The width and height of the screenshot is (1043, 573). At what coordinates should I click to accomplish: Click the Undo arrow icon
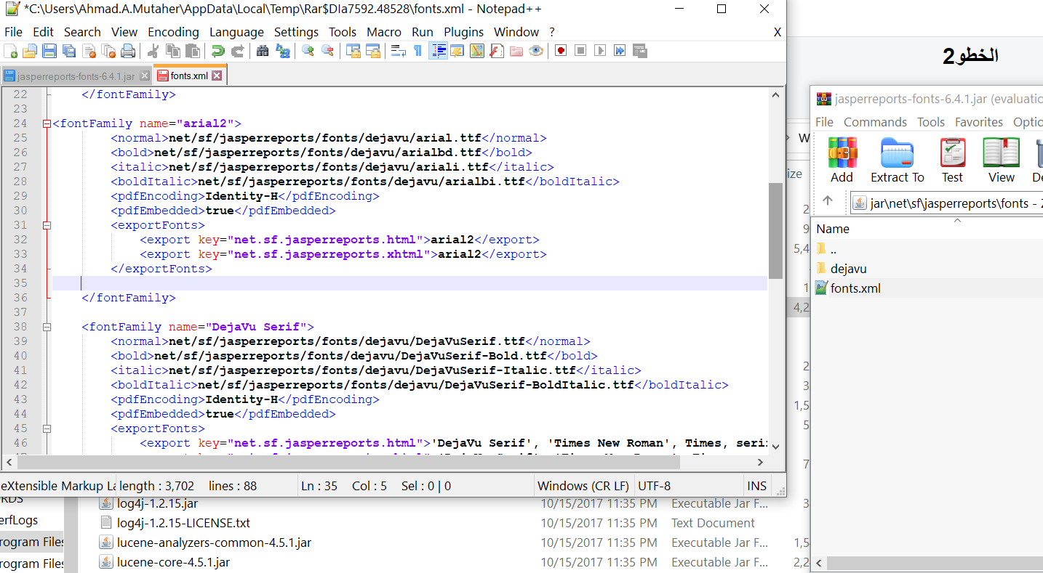[217, 51]
